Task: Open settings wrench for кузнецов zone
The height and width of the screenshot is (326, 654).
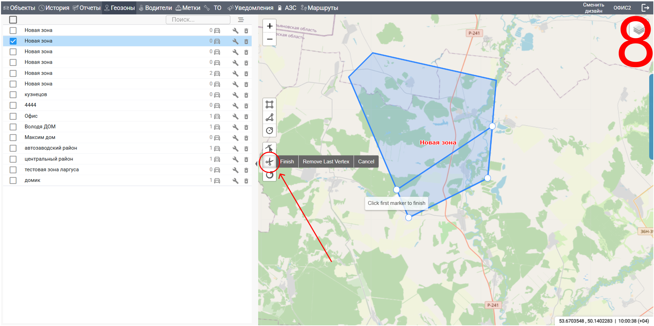Action: tap(236, 95)
